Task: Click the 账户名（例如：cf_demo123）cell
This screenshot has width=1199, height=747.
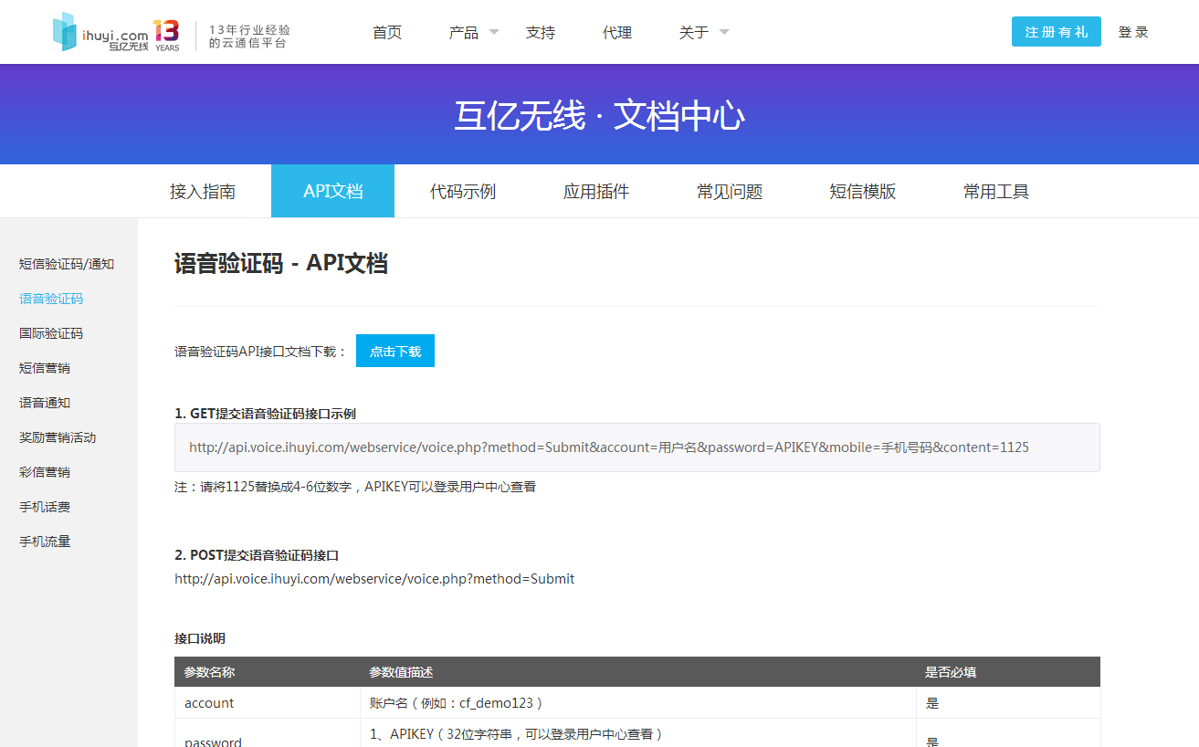Action: (638, 703)
